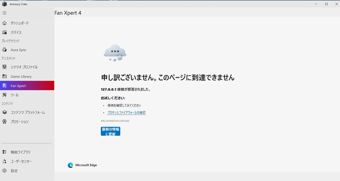Click the Fan Xpert 4 page title
The width and height of the screenshot is (340, 181).
coord(68,13)
